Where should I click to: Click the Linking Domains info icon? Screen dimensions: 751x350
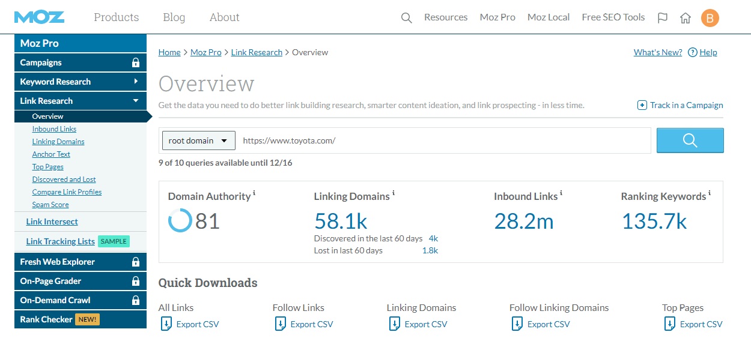(x=394, y=193)
